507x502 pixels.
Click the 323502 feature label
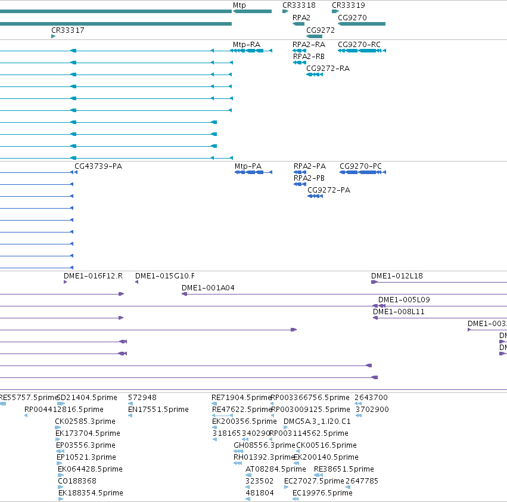[260, 481]
